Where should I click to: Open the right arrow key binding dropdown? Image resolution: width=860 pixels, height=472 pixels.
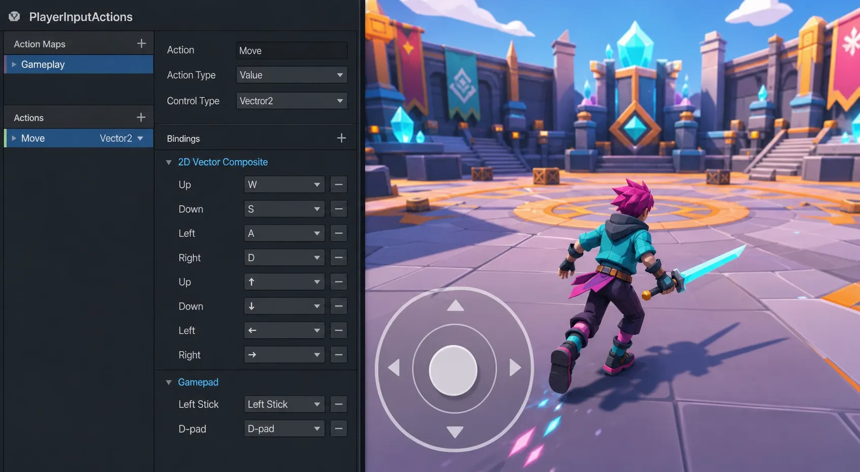[284, 355]
